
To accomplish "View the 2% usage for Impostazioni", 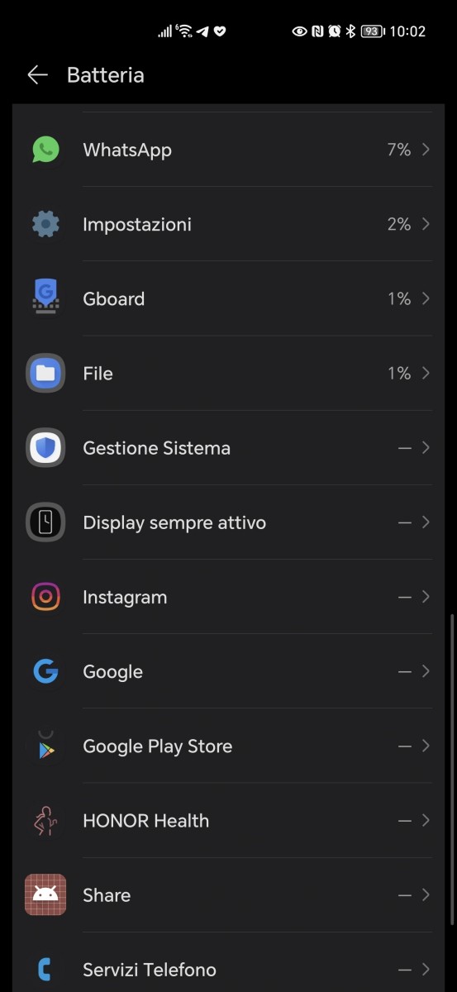I will click(x=399, y=225).
